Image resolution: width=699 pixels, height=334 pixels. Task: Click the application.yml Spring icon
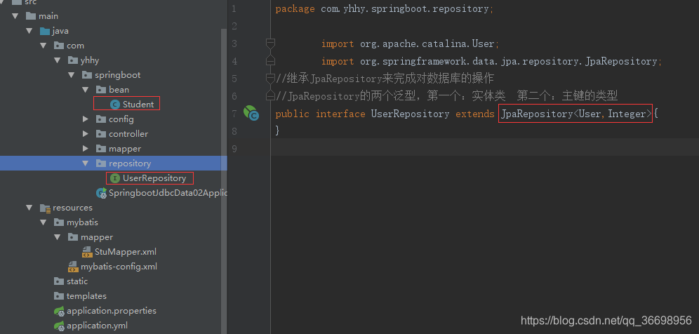tap(59, 326)
